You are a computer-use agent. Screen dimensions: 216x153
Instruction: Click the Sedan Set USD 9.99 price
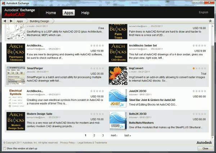tap(200, 51)
